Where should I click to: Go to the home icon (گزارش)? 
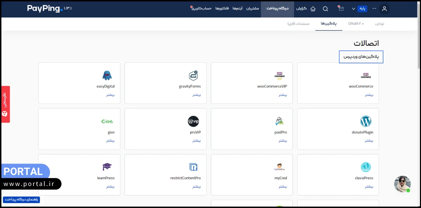pyautogui.click(x=313, y=9)
